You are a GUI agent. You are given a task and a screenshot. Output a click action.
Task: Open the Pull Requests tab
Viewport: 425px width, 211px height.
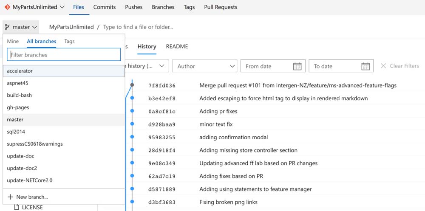click(221, 7)
